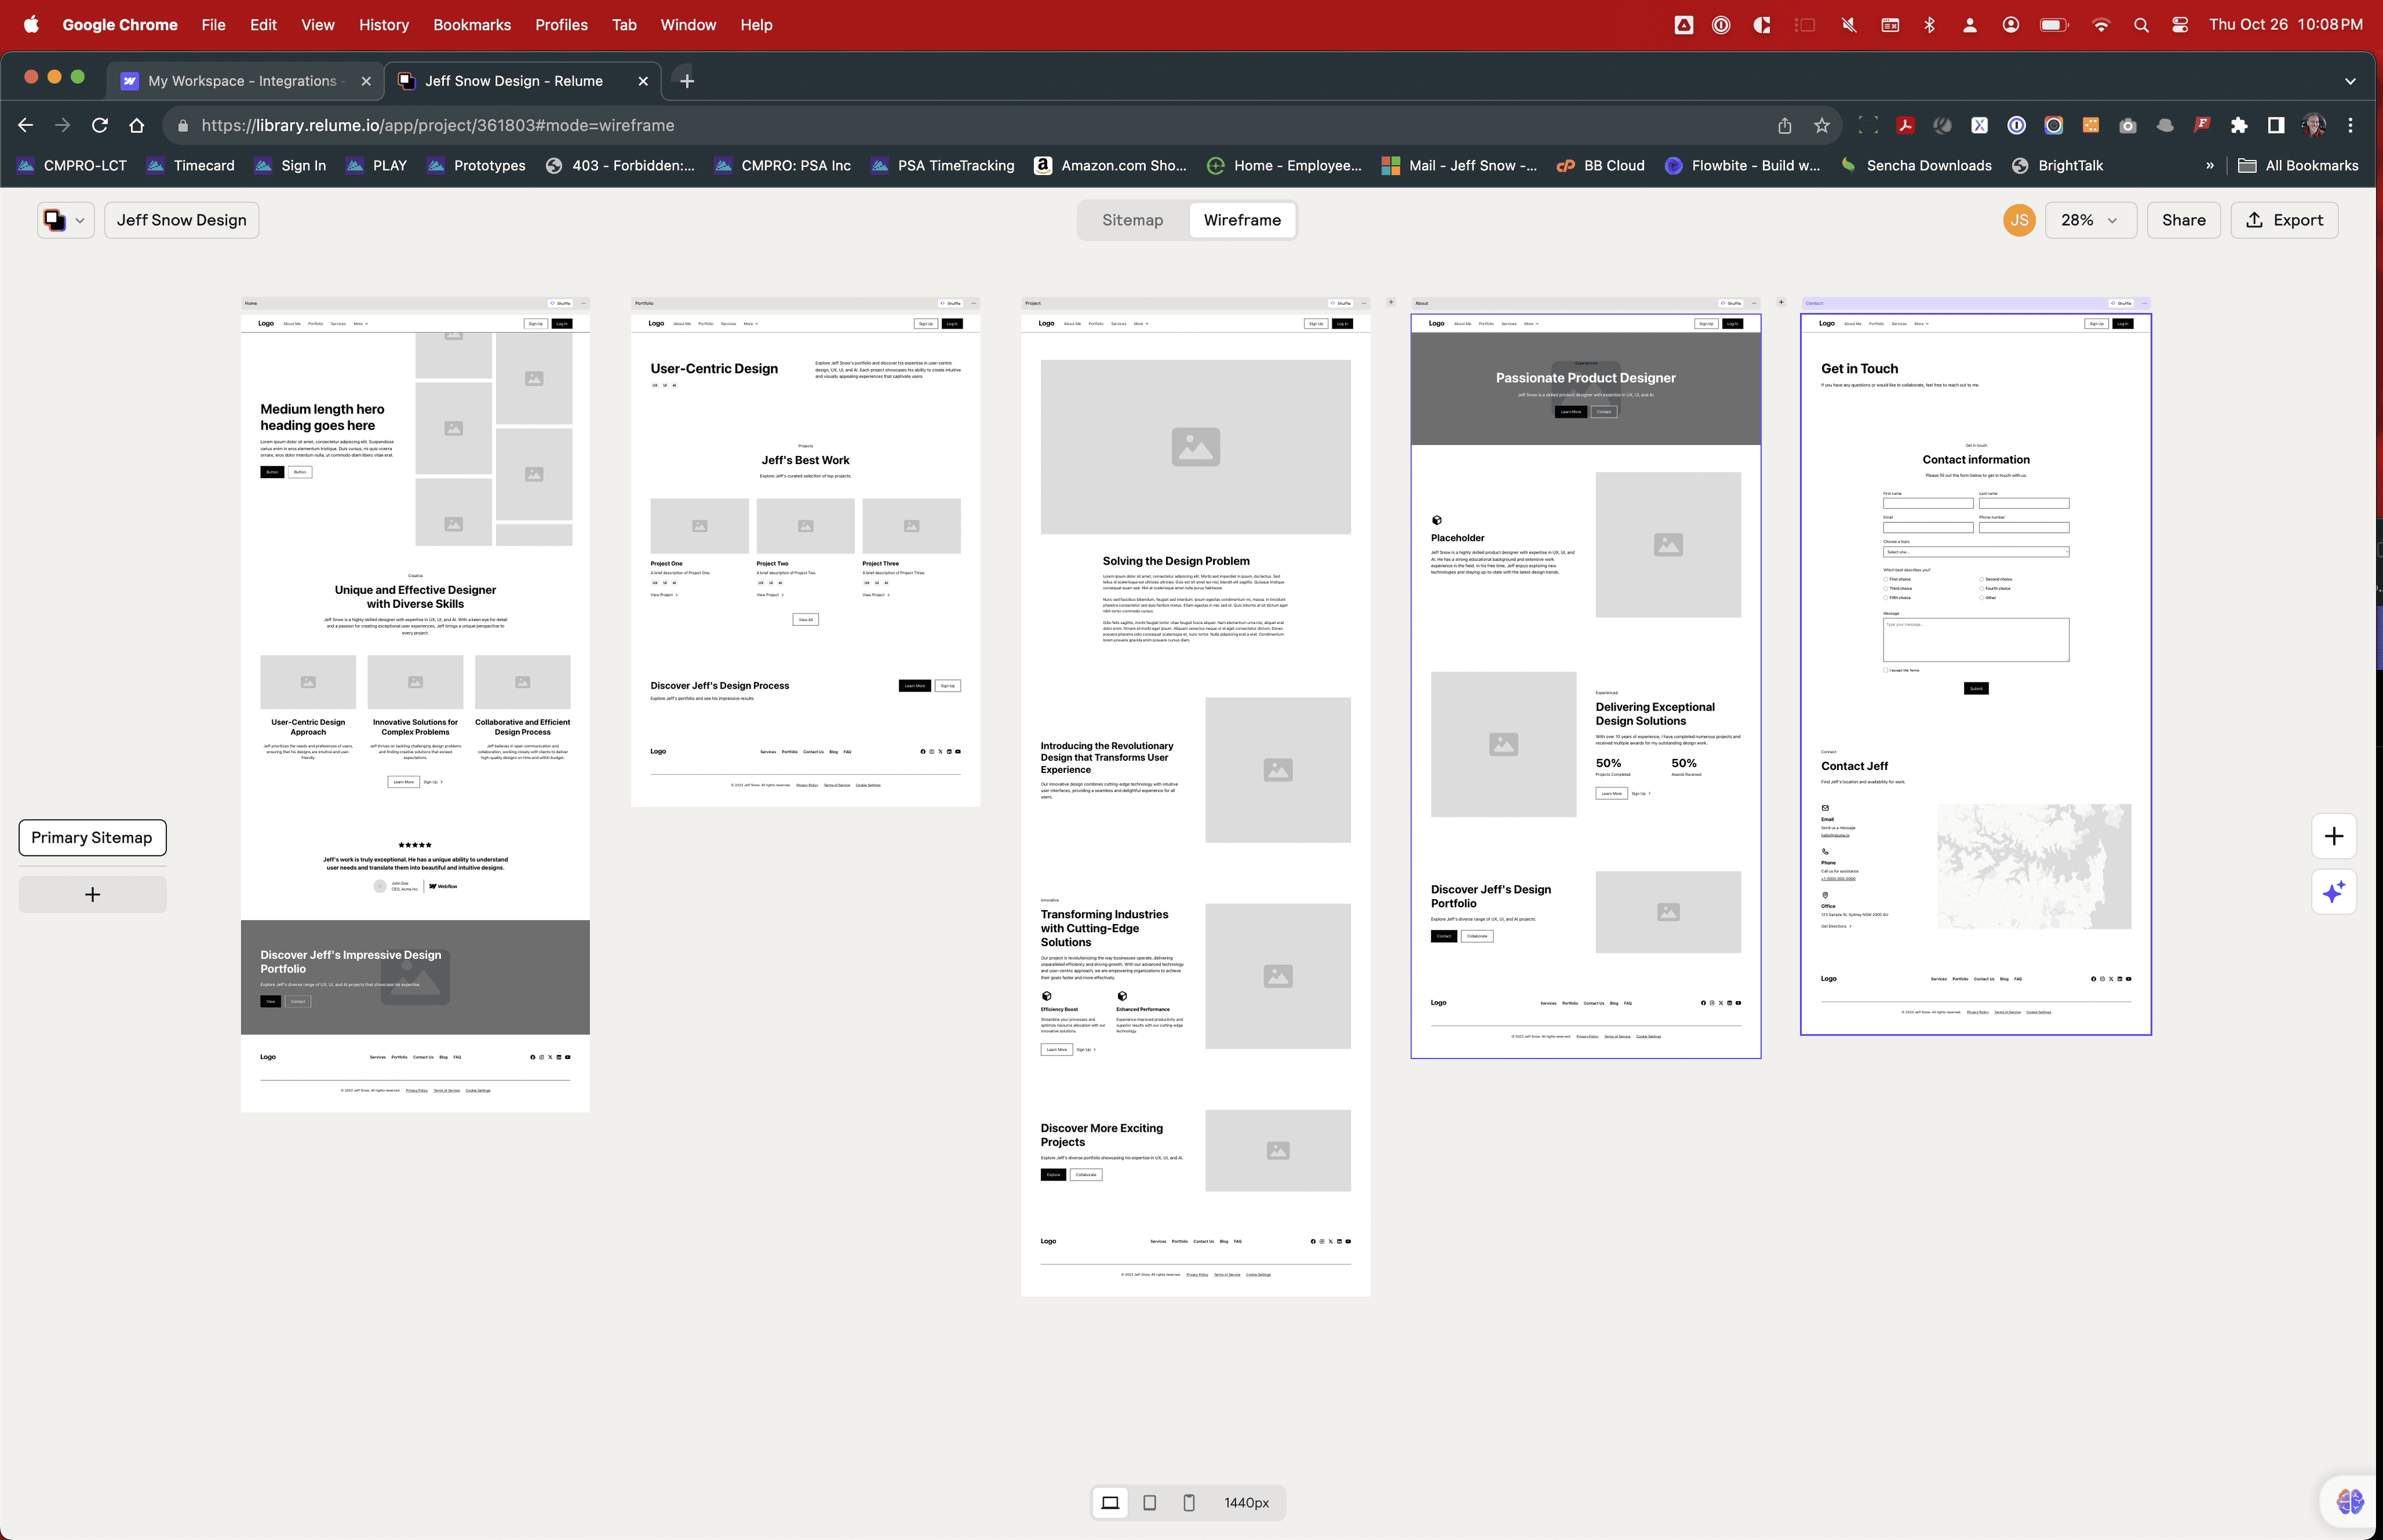Switch the view toggle to Sitemap
Viewport: 2383px width, 1540px height.
(x=1133, y=220)
